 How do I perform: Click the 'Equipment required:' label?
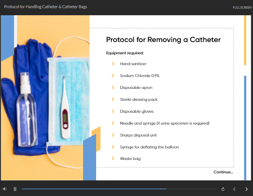[x=125, y=53]
